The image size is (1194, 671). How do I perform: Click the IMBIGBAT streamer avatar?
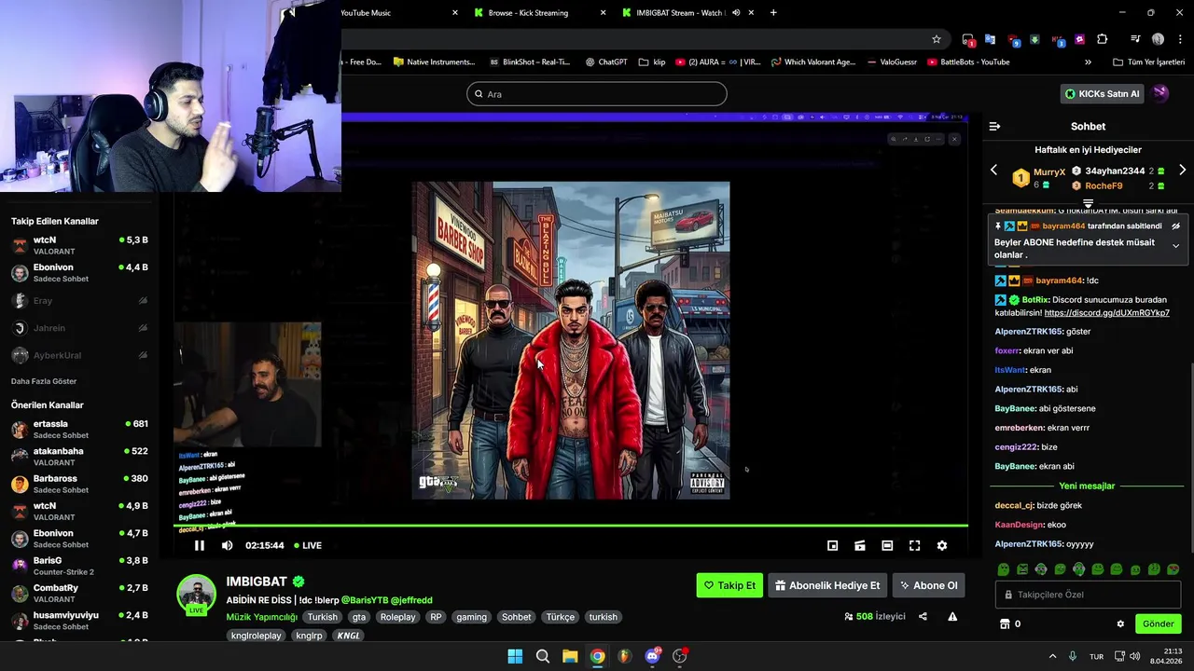(197, 595)
